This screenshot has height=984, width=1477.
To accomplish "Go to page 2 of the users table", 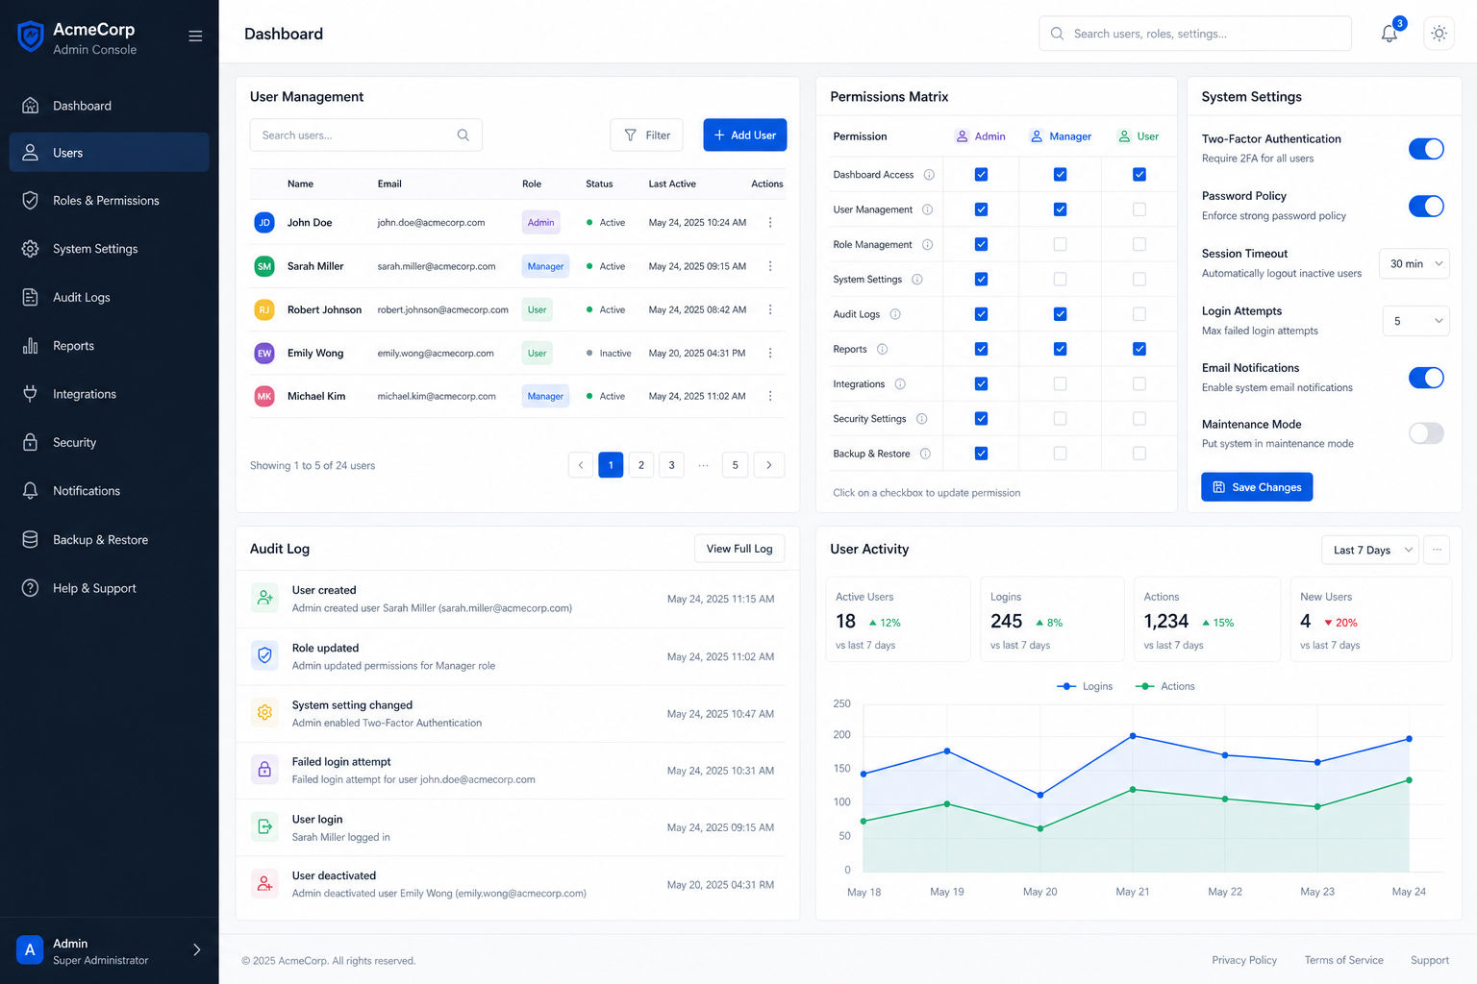I will click(x=641, y=465).
